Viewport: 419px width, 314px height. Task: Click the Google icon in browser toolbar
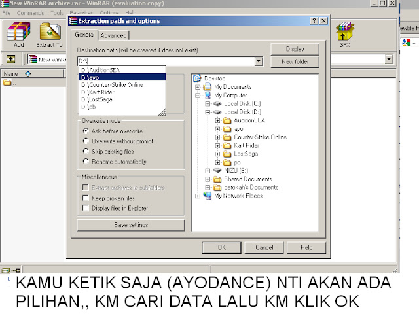pos(406,43)
